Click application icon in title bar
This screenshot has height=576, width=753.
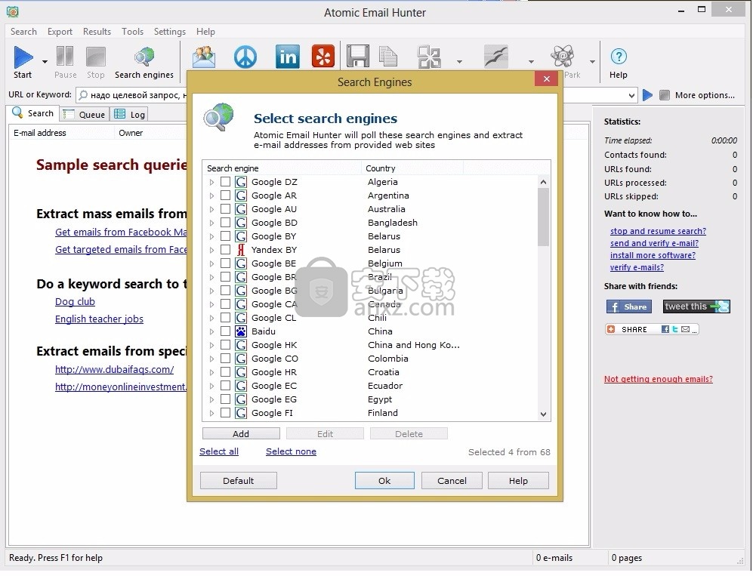tap(13, 11)
